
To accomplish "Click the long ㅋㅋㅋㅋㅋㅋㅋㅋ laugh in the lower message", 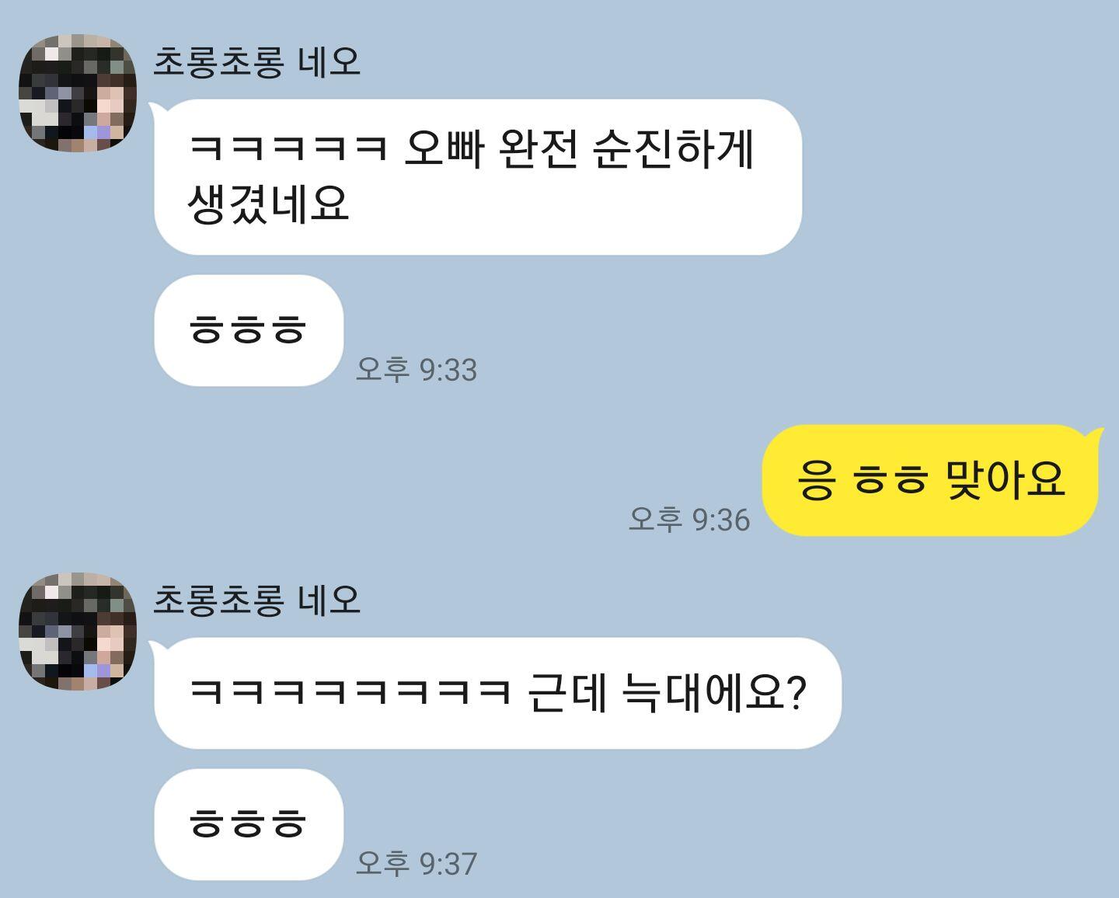I will coord(350,691).
